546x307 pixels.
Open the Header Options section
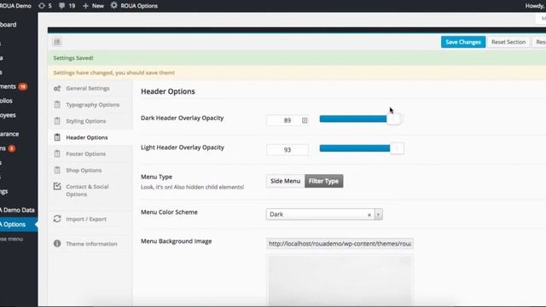tap(90, 137)
